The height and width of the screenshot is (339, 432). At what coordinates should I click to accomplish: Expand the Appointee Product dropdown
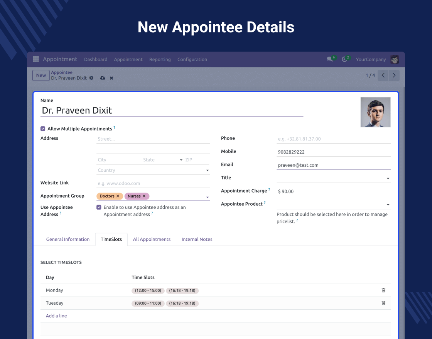point(388,205)
